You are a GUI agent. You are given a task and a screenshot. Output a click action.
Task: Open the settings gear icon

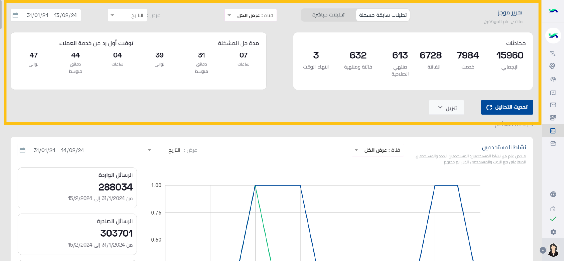[x=553, y=232]
